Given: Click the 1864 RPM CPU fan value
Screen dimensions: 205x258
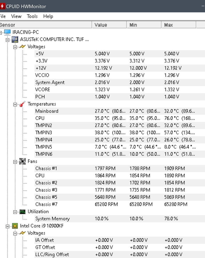Looking at the screenshot, I should coord(105,176).
